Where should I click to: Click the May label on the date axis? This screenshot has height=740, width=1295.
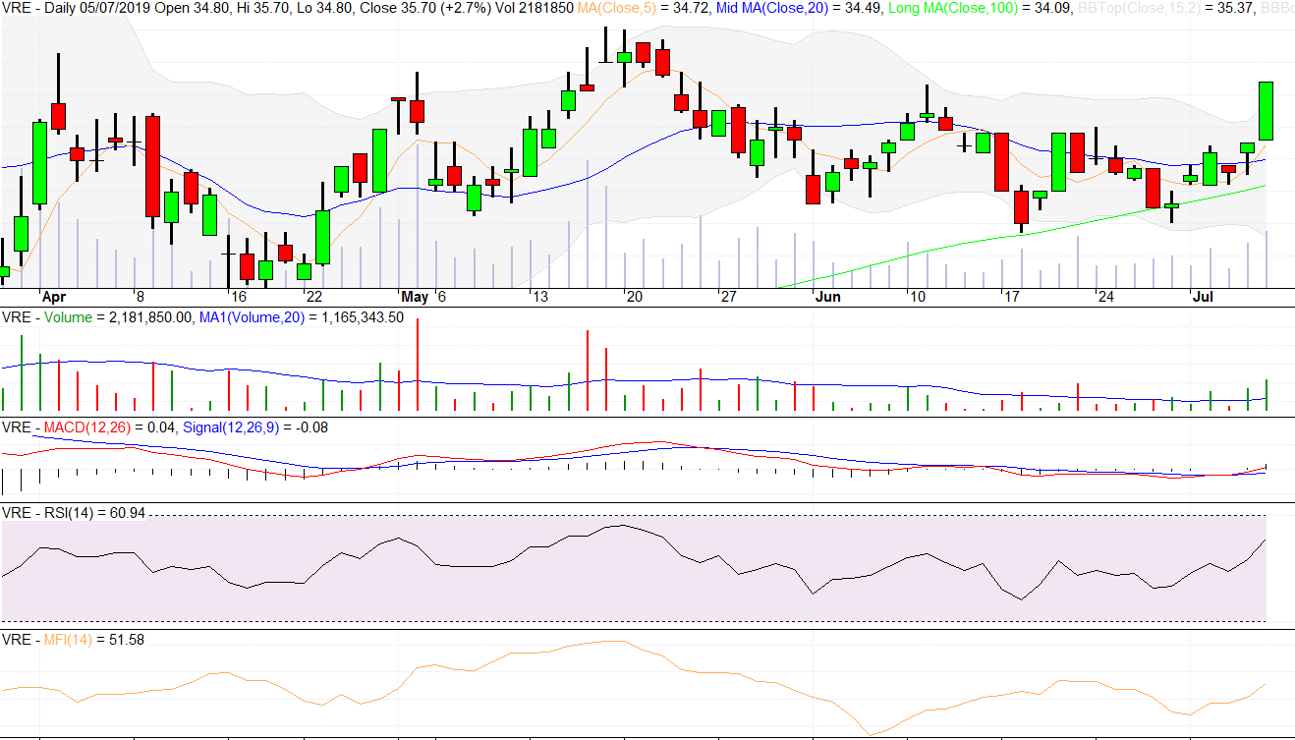point(415,296)
